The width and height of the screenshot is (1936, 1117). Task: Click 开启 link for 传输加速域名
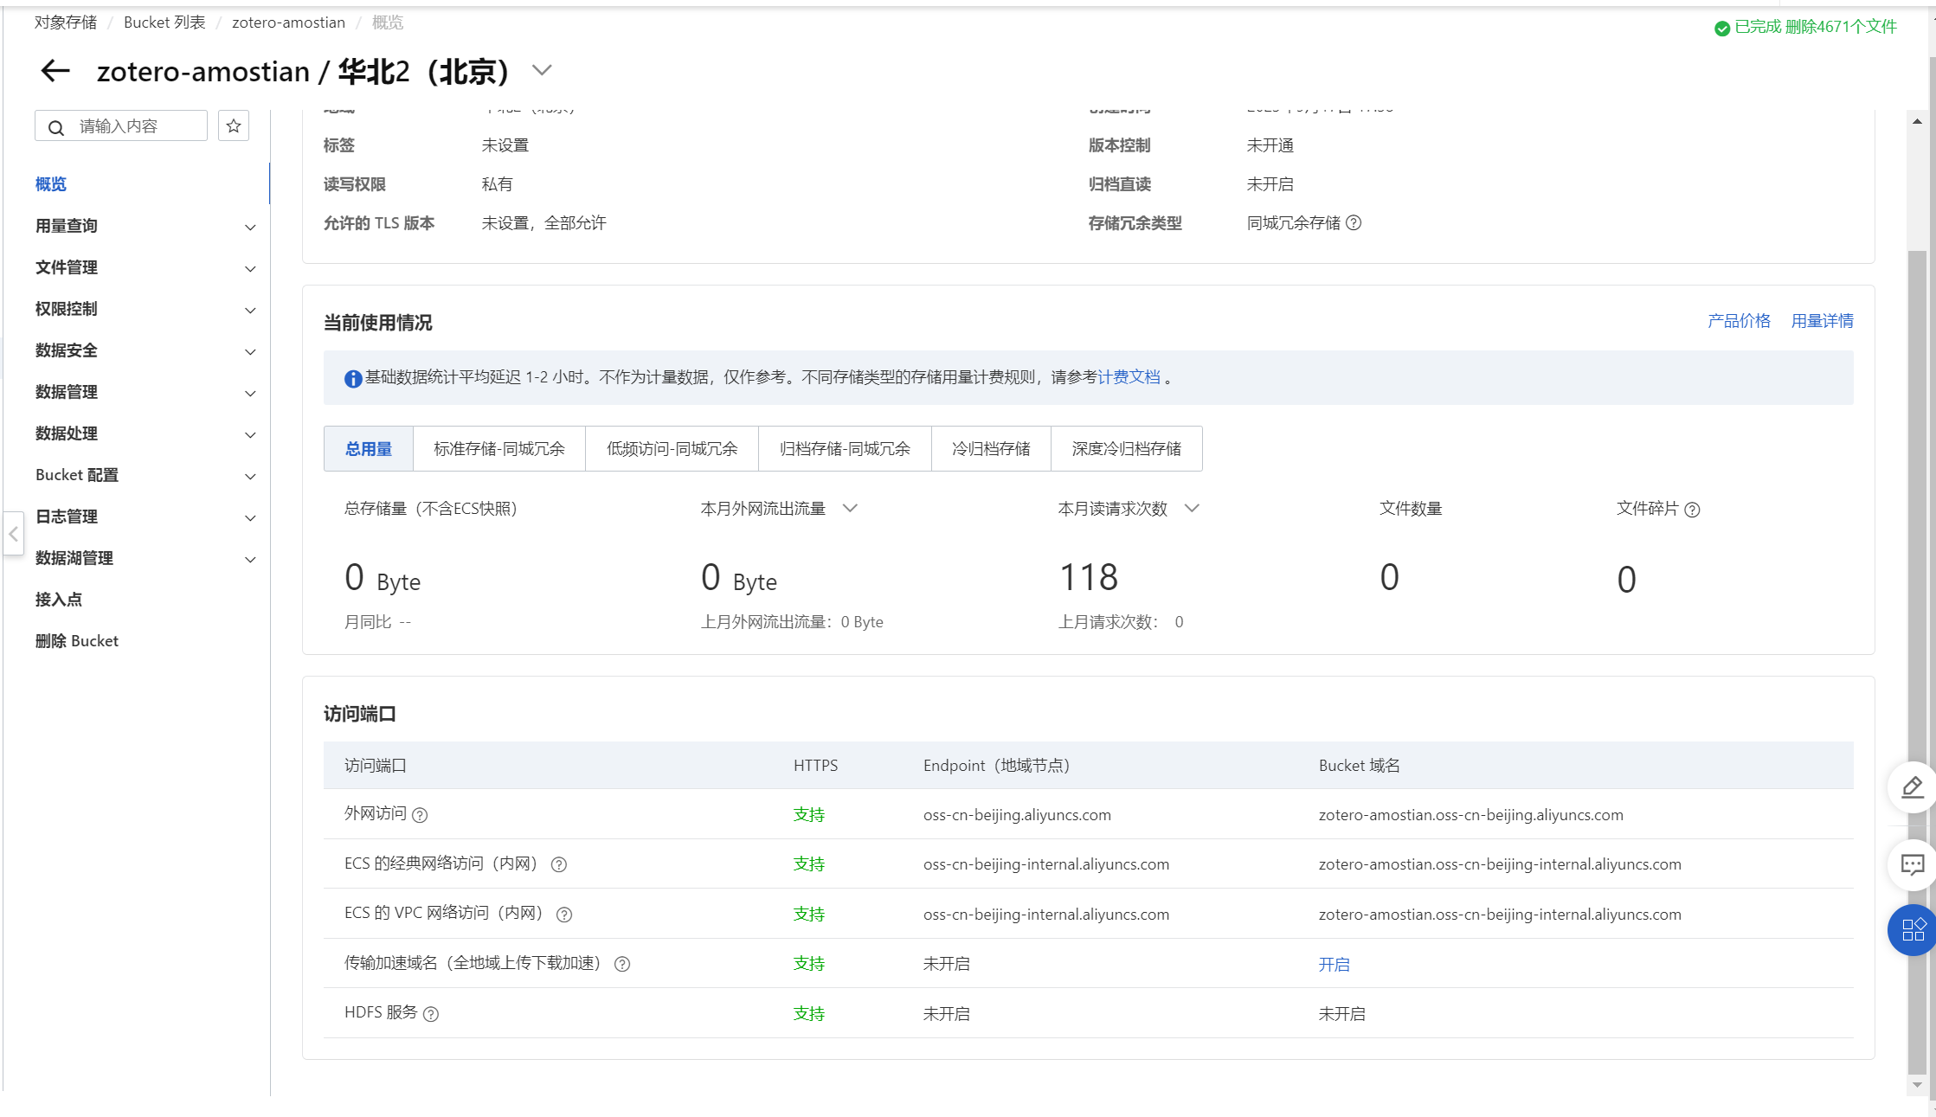(1334, 965)
